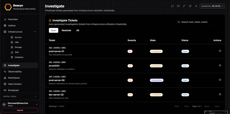Open the documentation book icon

click(x=178, y=6)
